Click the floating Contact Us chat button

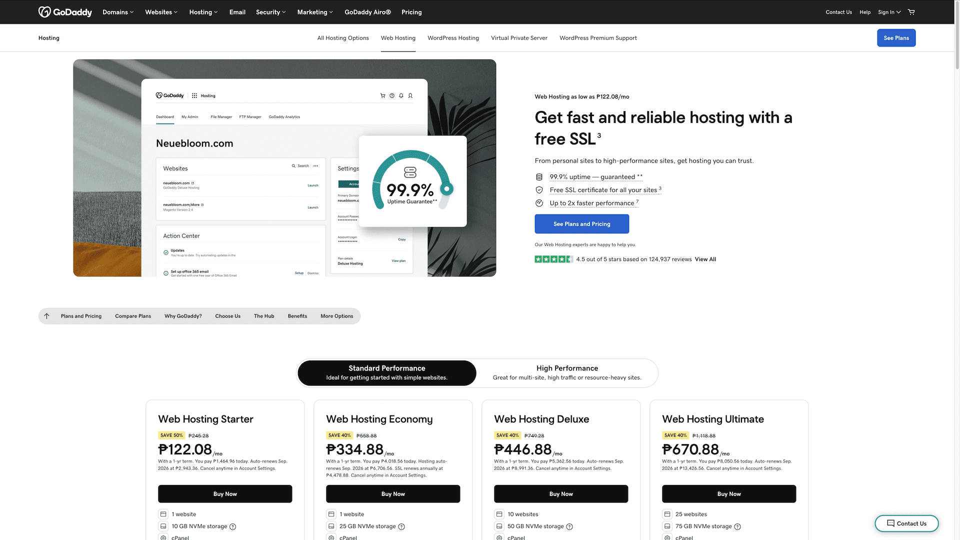[x=906, y=523]
